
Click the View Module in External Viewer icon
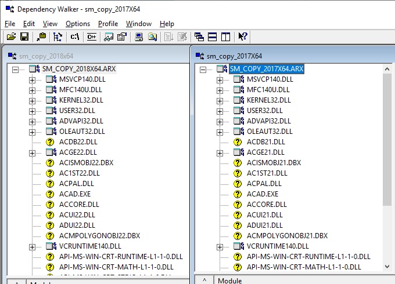click(109, 37)
